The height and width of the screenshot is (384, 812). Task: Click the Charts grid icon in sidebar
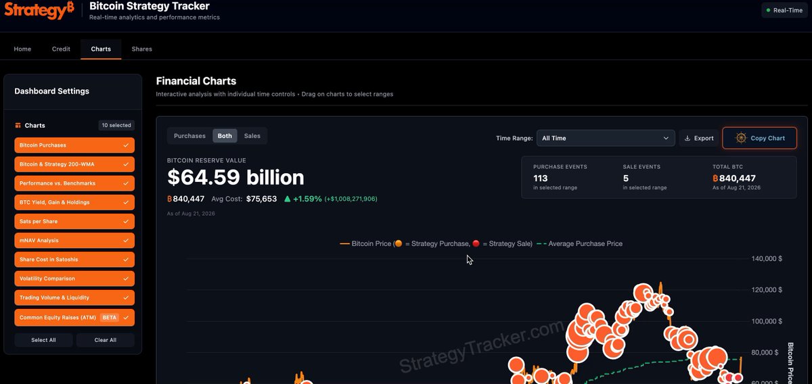pyautogui.click(x=18, y=126)
